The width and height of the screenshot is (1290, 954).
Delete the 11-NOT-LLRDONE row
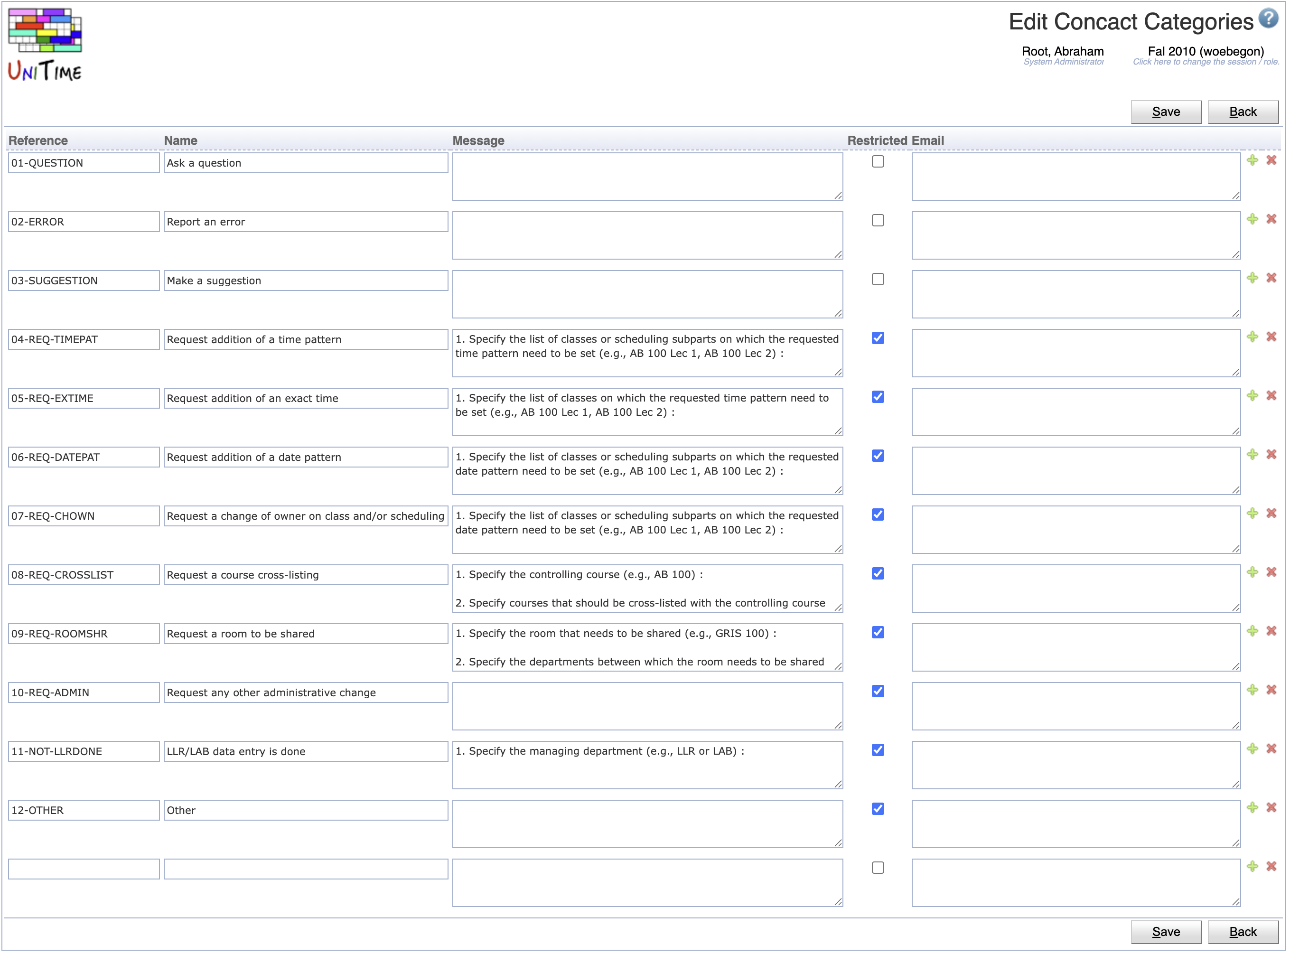1272,749
